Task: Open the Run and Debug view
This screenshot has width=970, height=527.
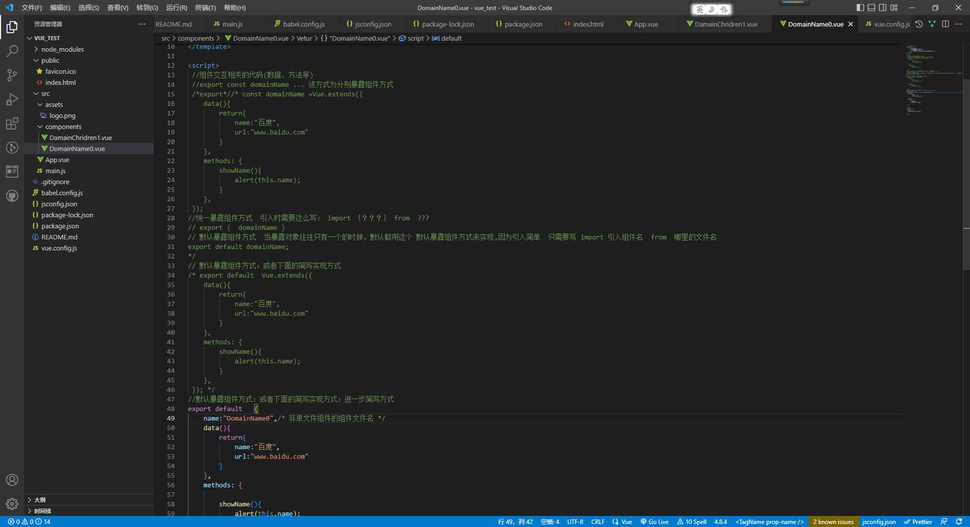Action: (12, 100)
